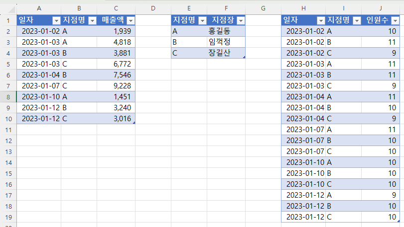
Task: Click the 매출액 cell with 7,546
Action: pos(116,75)
